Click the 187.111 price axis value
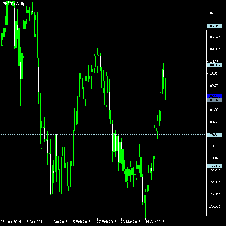The width and height of the screenshot is (226, 226). click(214, 13)
